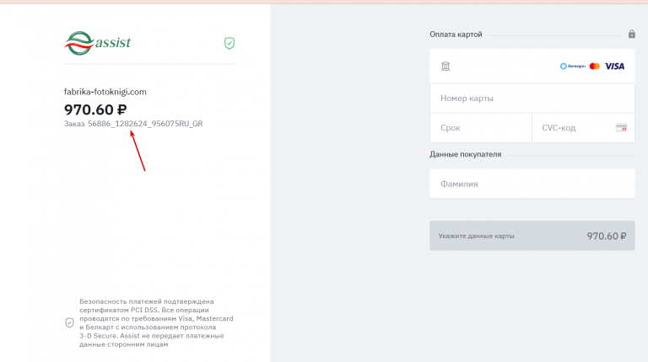Viewport: 648px width, 362px height.
Task: Click the bank building icon
Action: [445, 66]
